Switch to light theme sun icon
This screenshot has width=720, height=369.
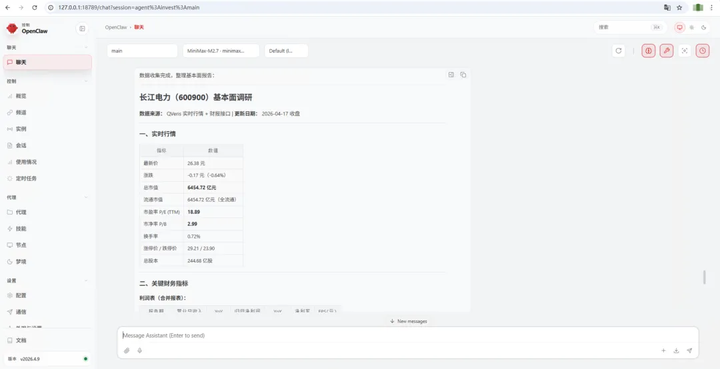(x=691, y=27)
